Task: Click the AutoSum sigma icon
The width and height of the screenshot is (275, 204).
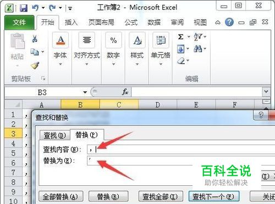Action: (180, 37)
